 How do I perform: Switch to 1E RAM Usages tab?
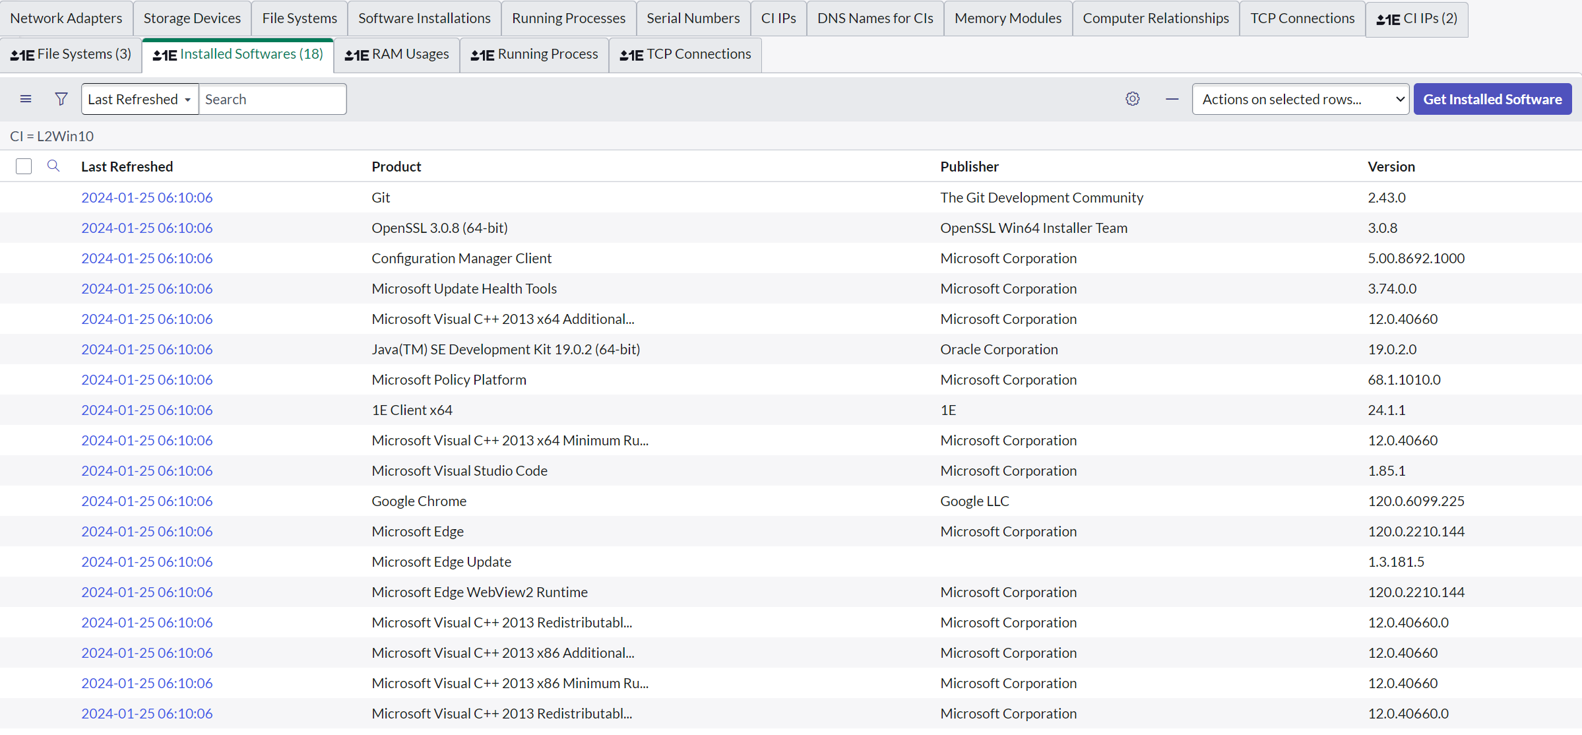397,54
